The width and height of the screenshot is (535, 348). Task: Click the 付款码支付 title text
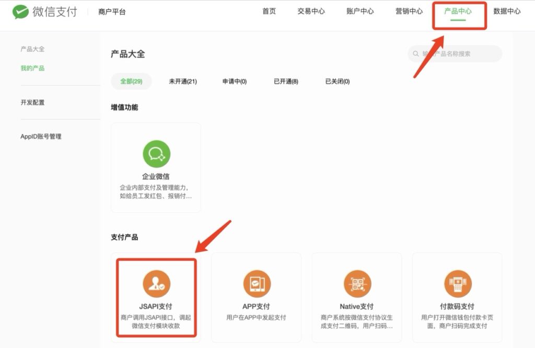click(457, 306)
